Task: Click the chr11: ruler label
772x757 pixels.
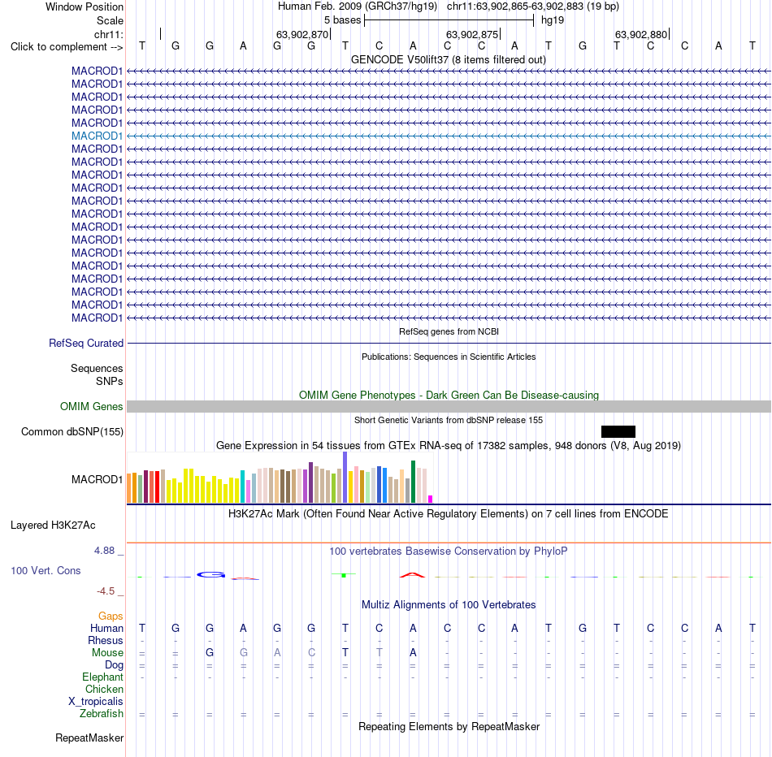Action: (109, 34)
